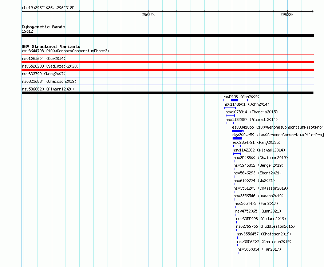Open variant nsv6526233 (Sedlazeck2020) label
The height and width of the screenshot is (267, 324).
pos(50,66)
